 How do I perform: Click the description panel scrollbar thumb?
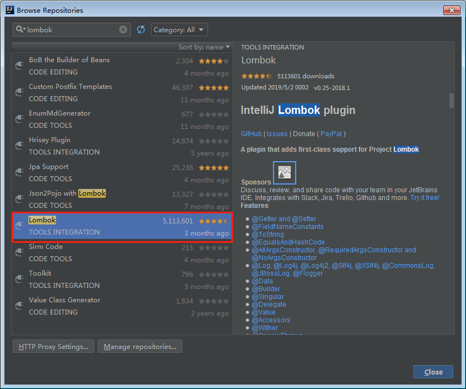point(452,101)
